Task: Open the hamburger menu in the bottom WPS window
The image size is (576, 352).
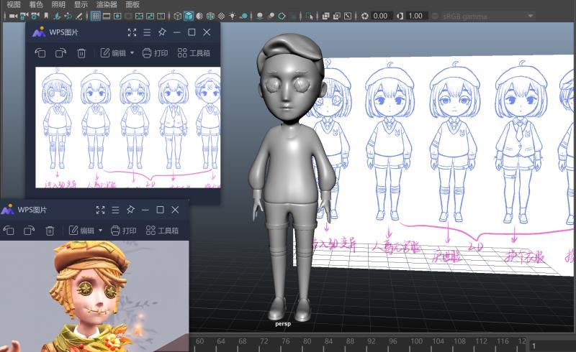Action: tap(115, 210)
